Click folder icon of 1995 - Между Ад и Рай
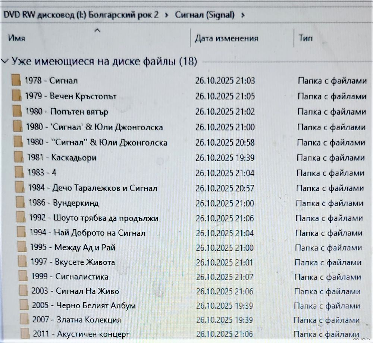Screen dimensions: 373x343 tap(22, 247)
